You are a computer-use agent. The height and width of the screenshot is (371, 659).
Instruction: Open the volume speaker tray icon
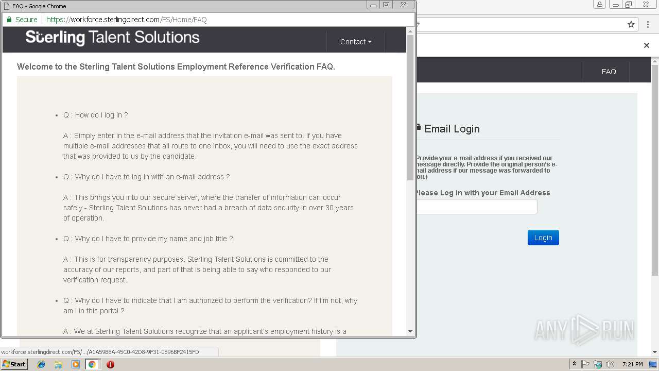(610, 364)
